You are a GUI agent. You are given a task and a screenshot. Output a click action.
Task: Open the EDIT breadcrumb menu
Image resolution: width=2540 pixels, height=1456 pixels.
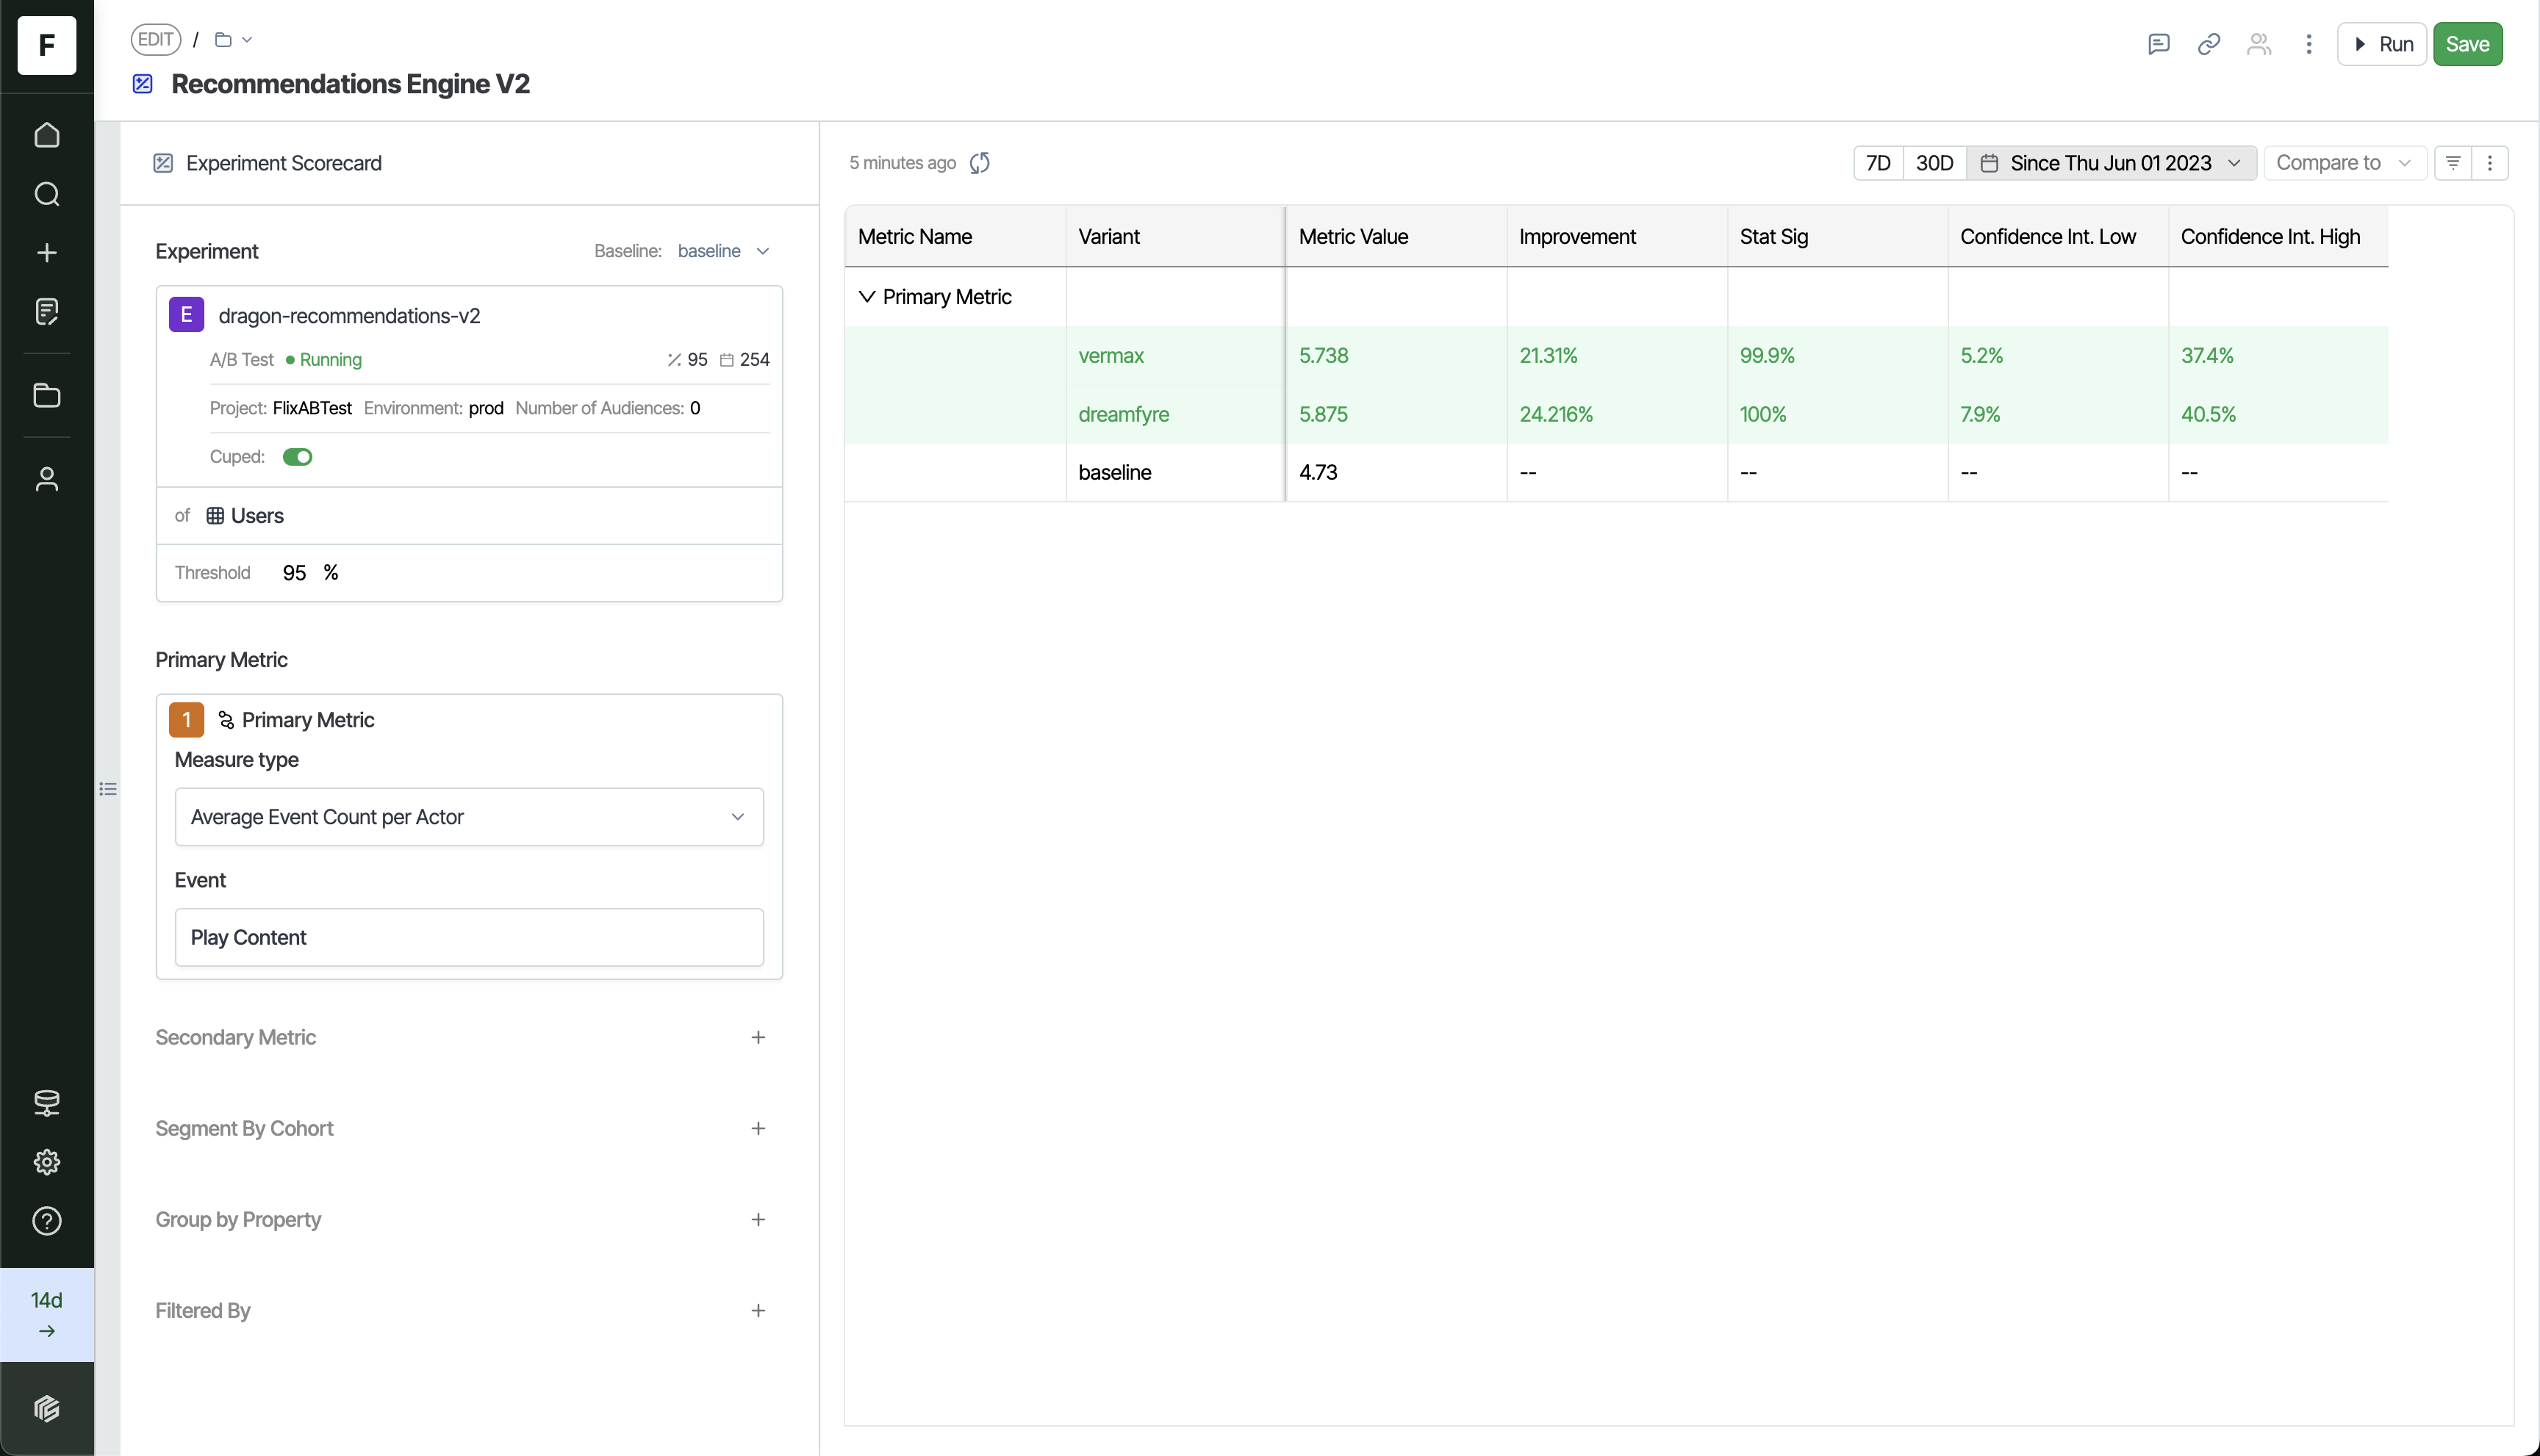coord(156,39)
